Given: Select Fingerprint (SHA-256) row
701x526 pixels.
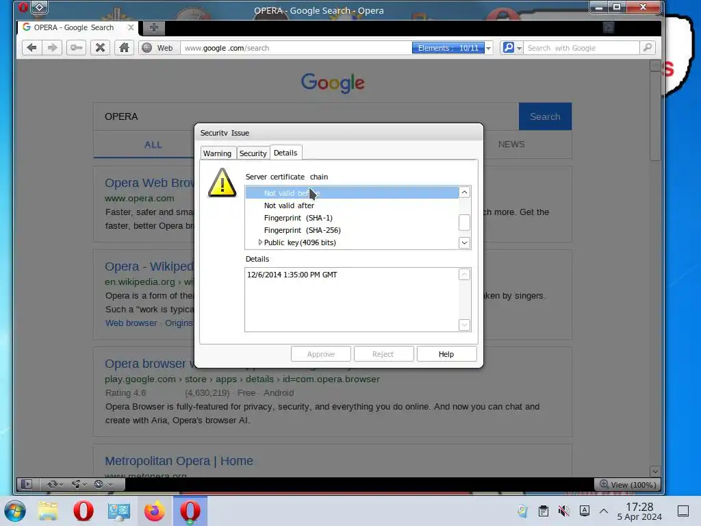Looking at the screenshot, I should point(352,230).
